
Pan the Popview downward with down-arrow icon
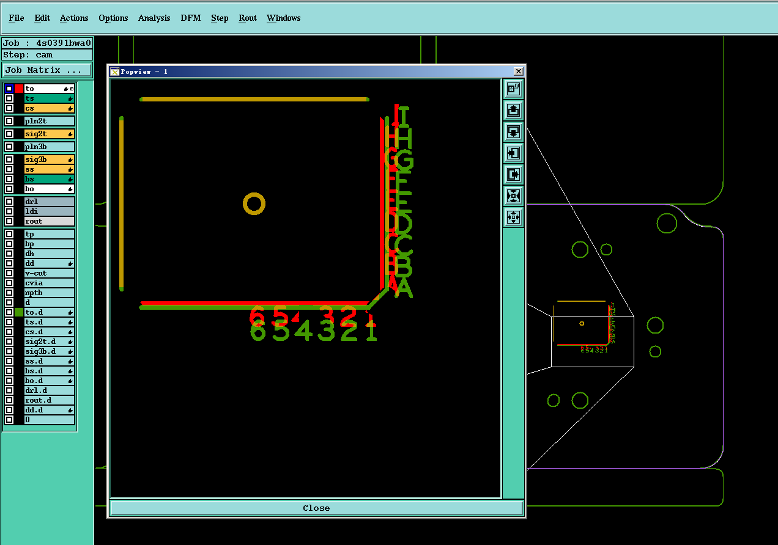point(513,131)
